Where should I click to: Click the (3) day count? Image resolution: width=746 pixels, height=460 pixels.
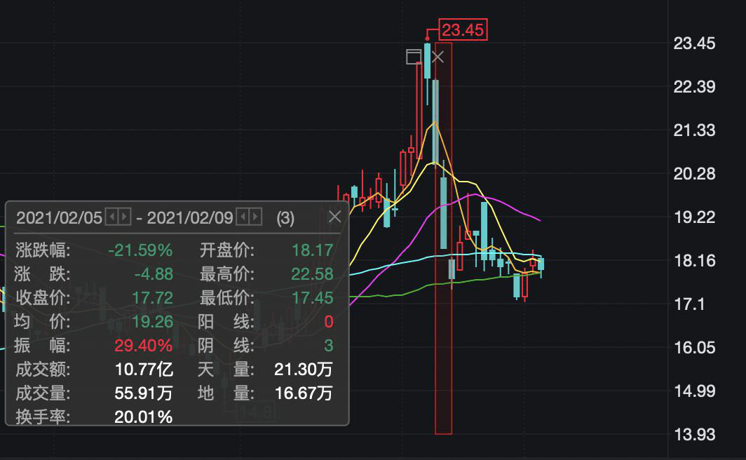click(285, 218)
